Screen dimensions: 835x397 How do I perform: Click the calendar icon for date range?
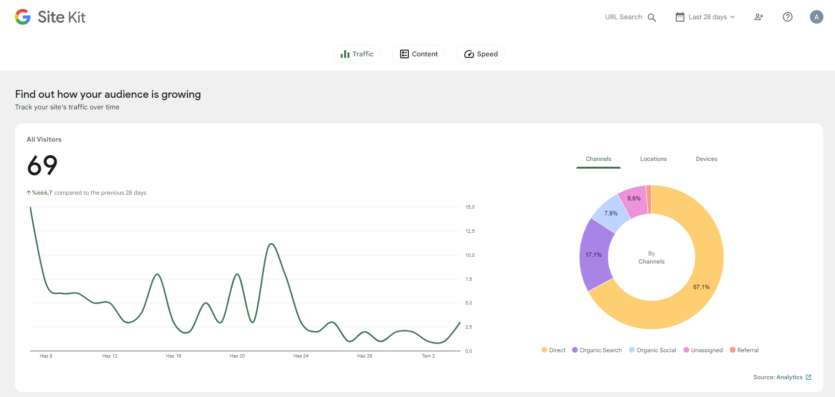click(x=680, y=17)
